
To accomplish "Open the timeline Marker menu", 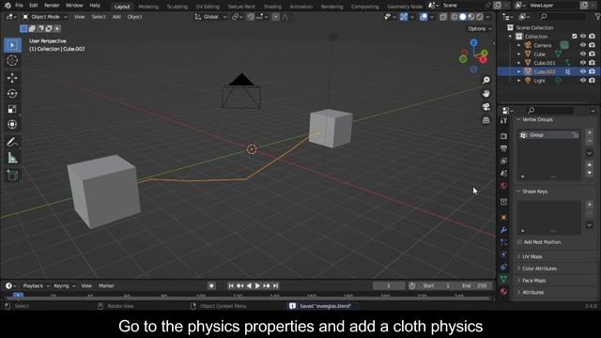I will pyautogui.click(x=106, y=285).
